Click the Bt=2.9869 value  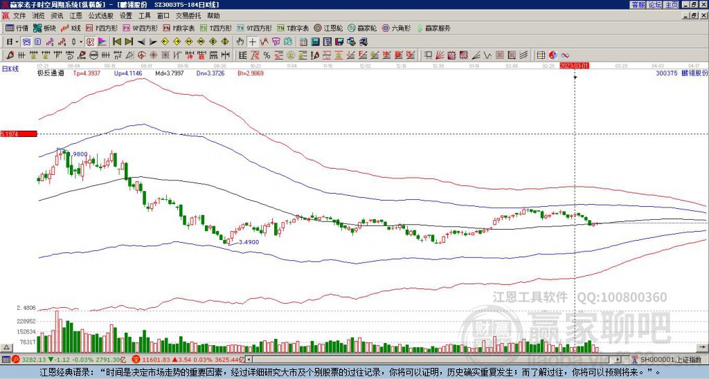click(x=249, y=73)
